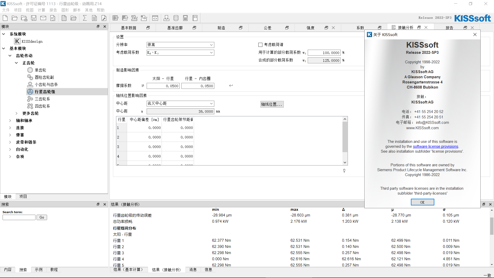Screen dimensions: 494x278
Task: Click the gray New project page icon
Action: click(x=64, y=18)
